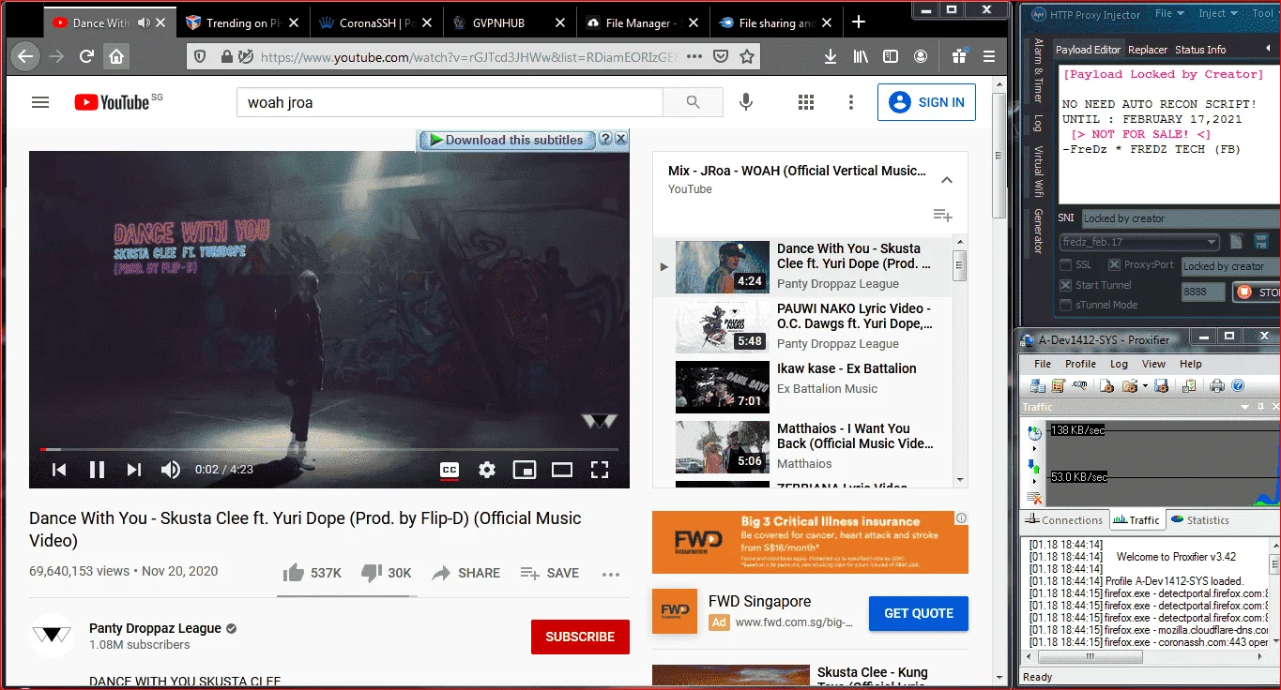Click Download this subtitles button

point(506,140)
